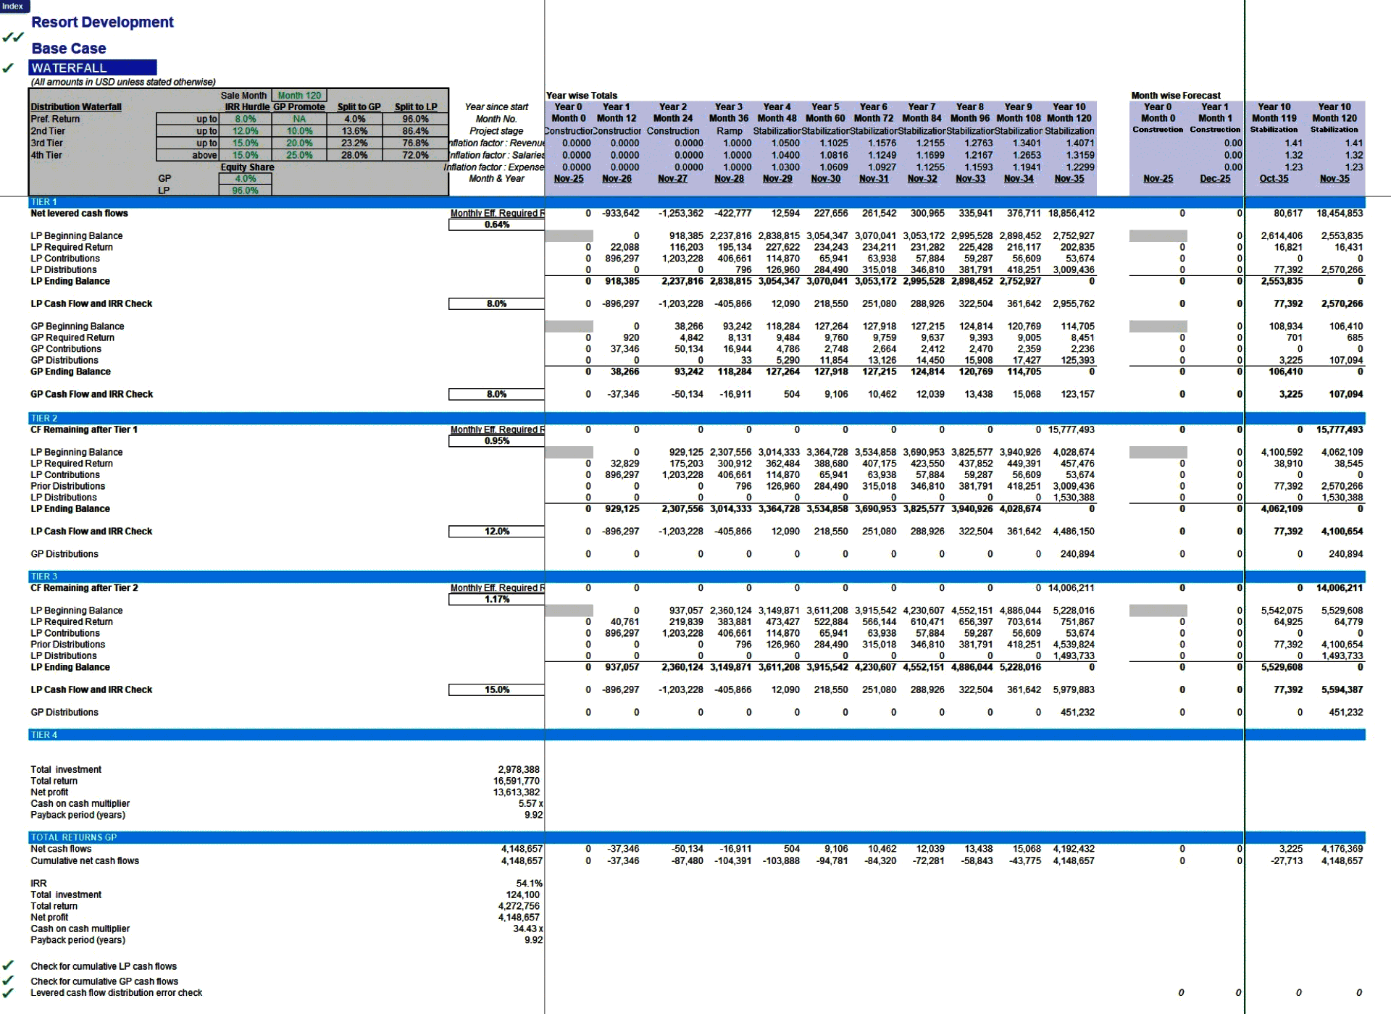1391x1014 pixels.
Task: Select GP cash multiplier 34.43 x
Action: click(x=528, y=929)
